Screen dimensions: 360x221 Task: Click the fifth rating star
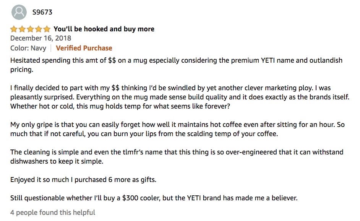click(x=46, y=29)
